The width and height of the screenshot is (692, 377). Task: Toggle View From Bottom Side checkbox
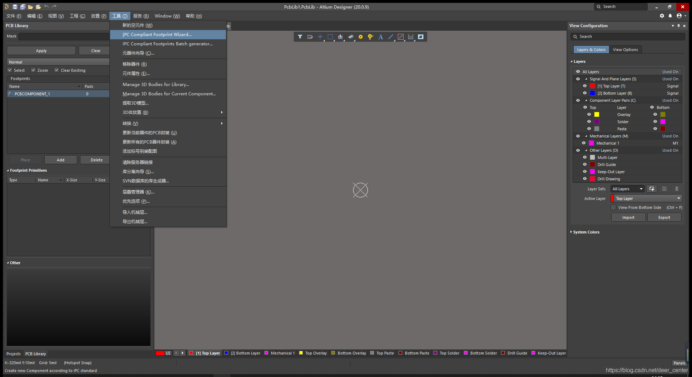pyautogui.click(x=613, y=207)
